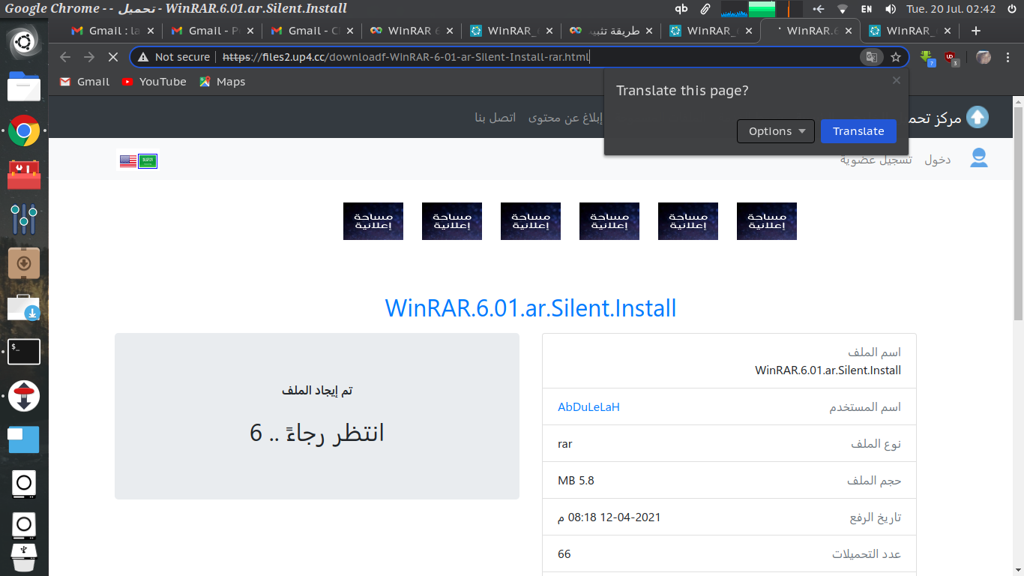Open the Chrome three-dot menu

pos(1009,57)
